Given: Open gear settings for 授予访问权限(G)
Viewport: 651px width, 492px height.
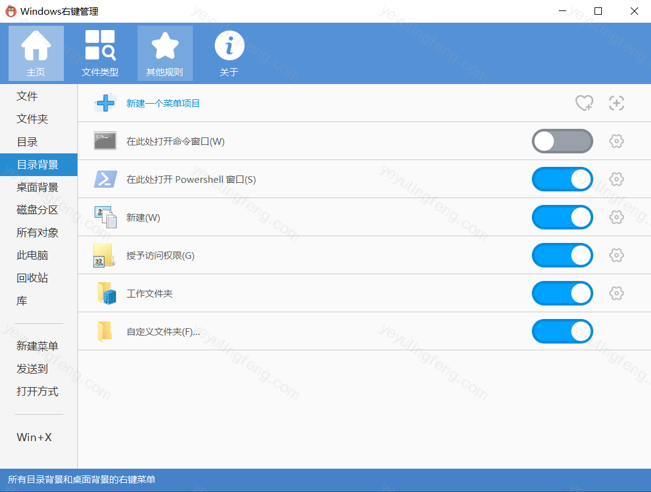Looking at the screenshot, I should (x=617, y=255).
